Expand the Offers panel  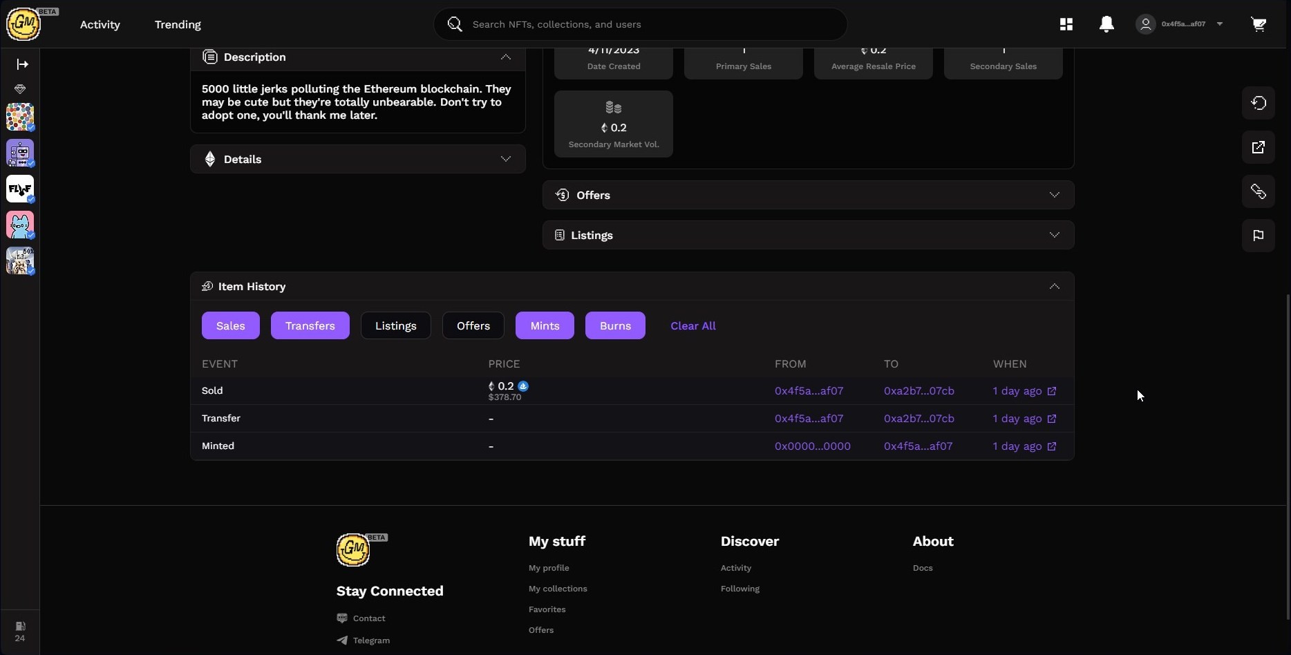pos(808,195)
